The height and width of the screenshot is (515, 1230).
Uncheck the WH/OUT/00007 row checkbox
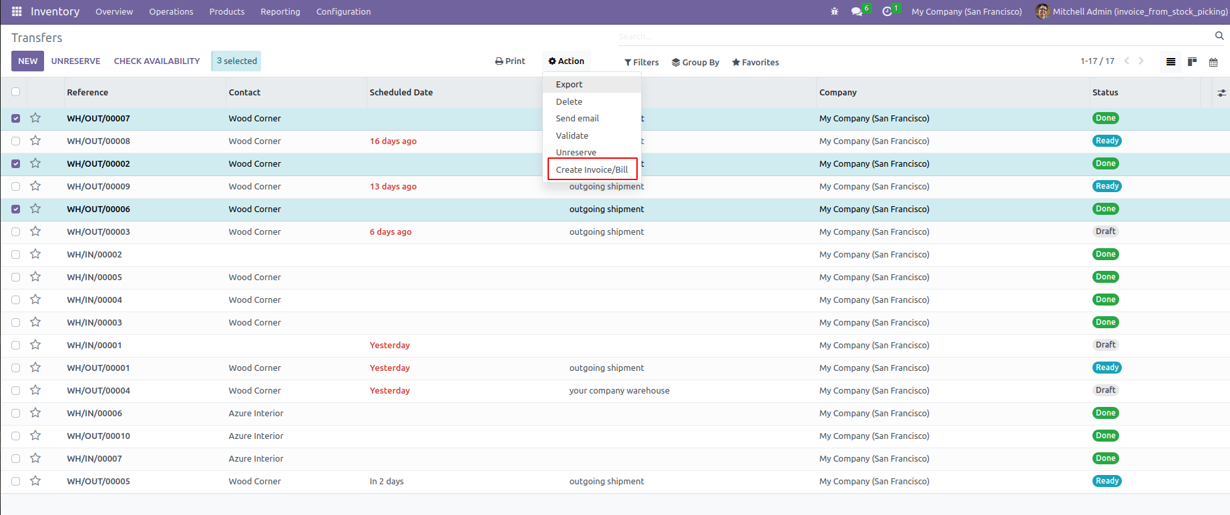tap(16, 119)
